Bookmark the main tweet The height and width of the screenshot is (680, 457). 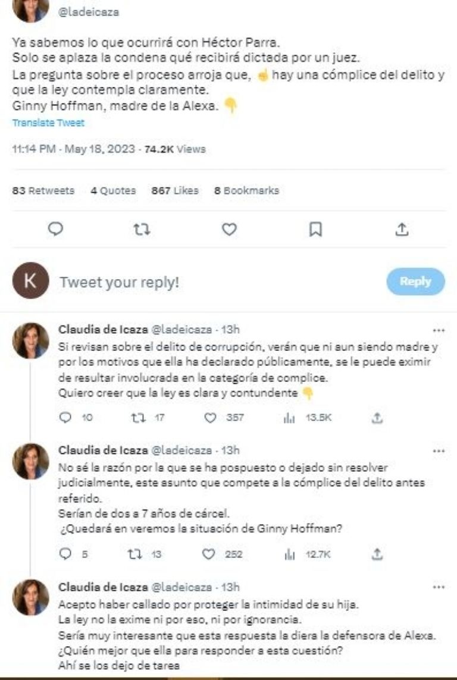[316, 229]
